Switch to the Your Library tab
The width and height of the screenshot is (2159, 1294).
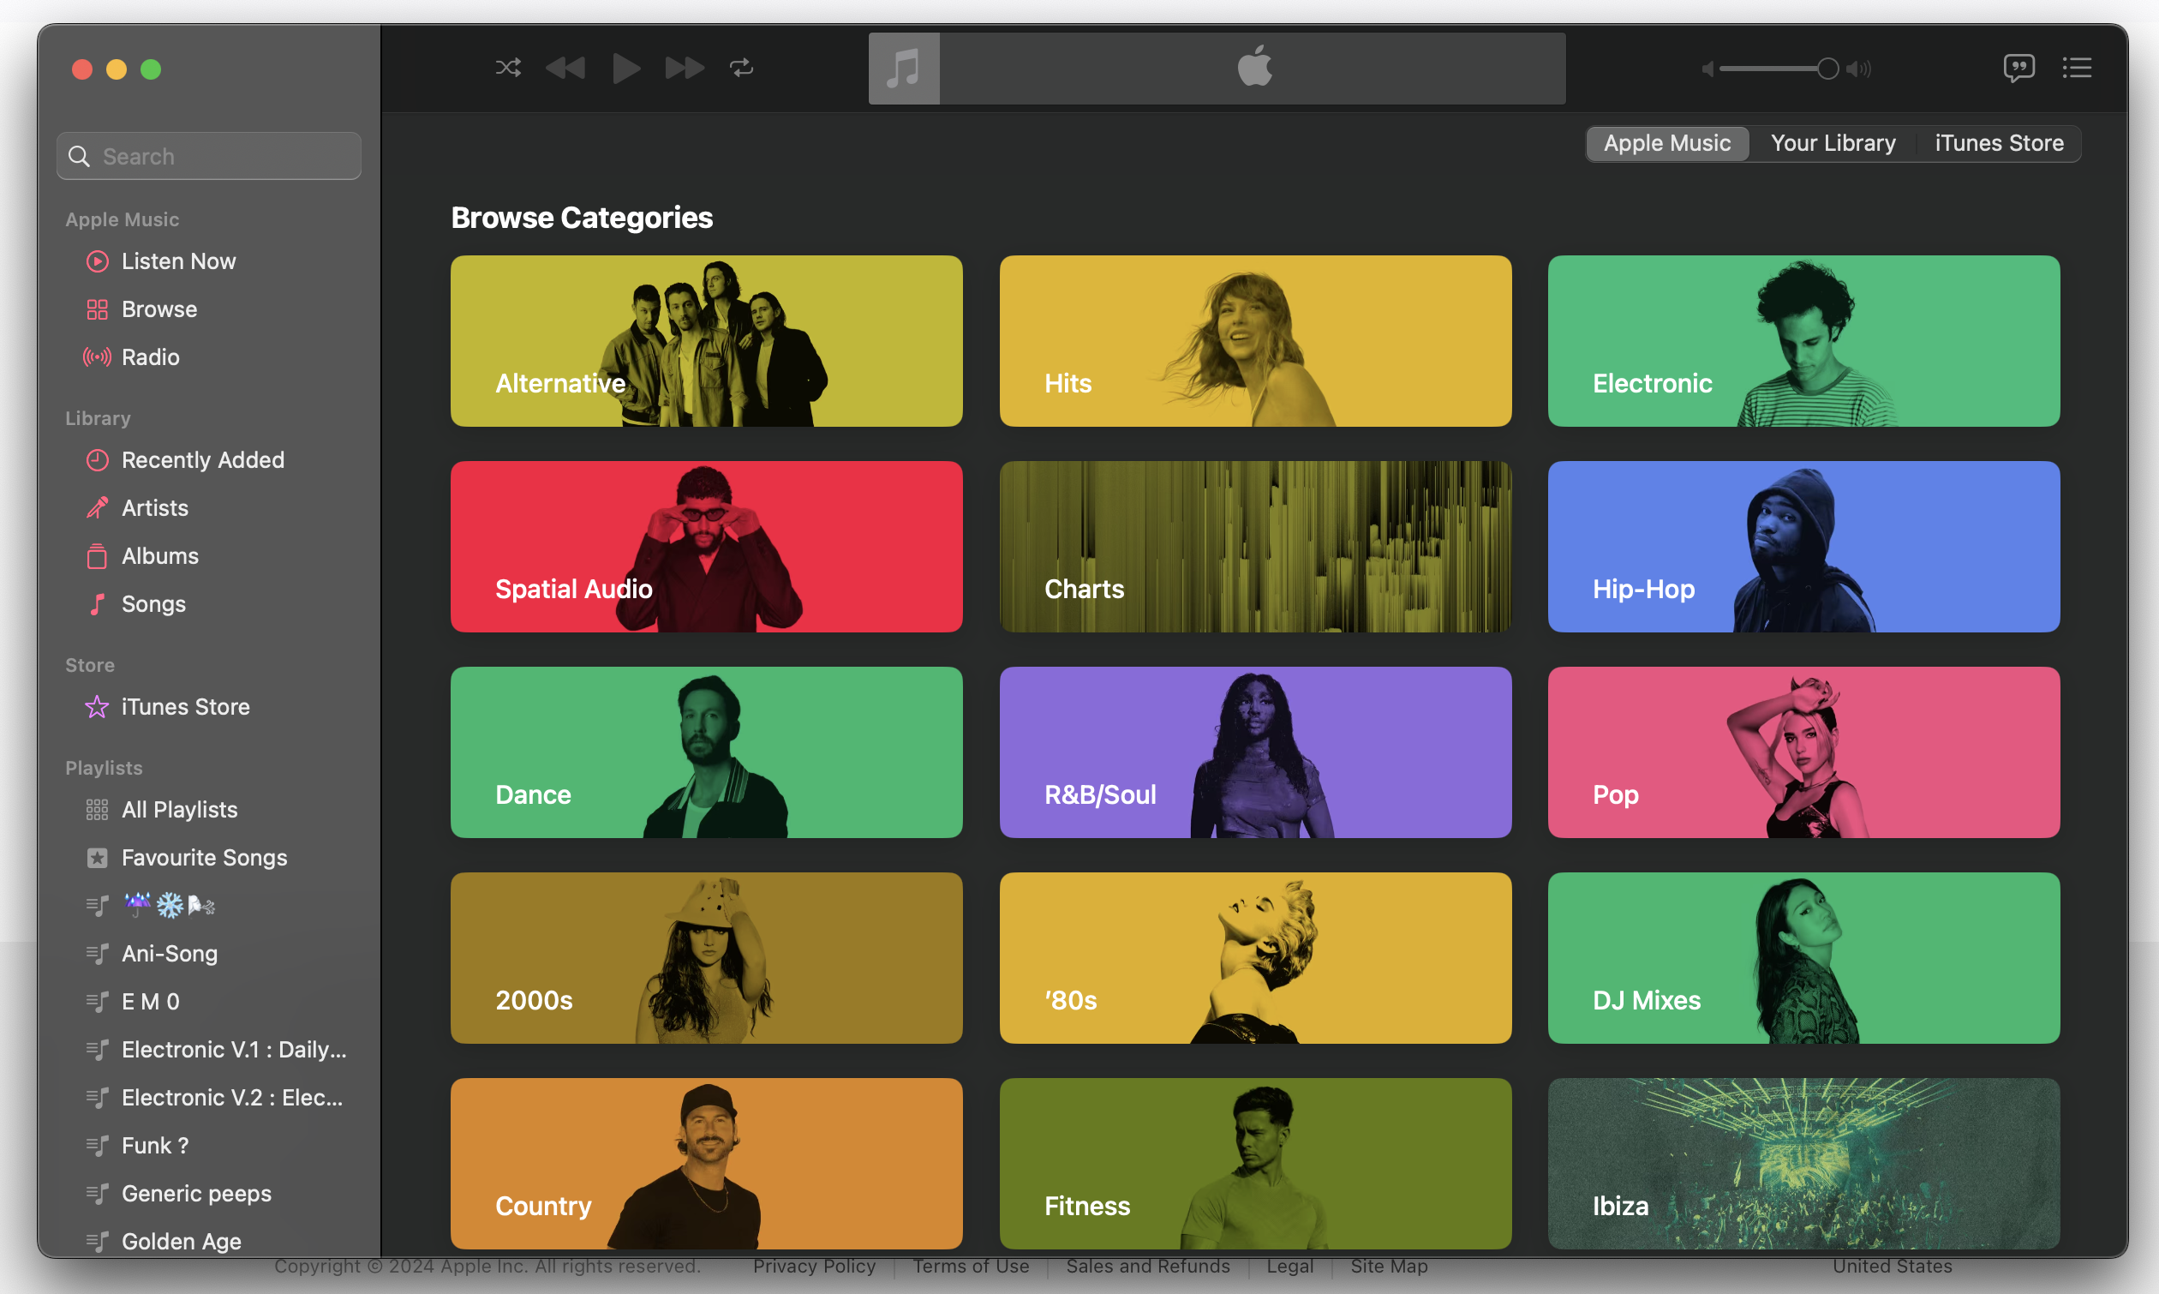[1832, 143]
